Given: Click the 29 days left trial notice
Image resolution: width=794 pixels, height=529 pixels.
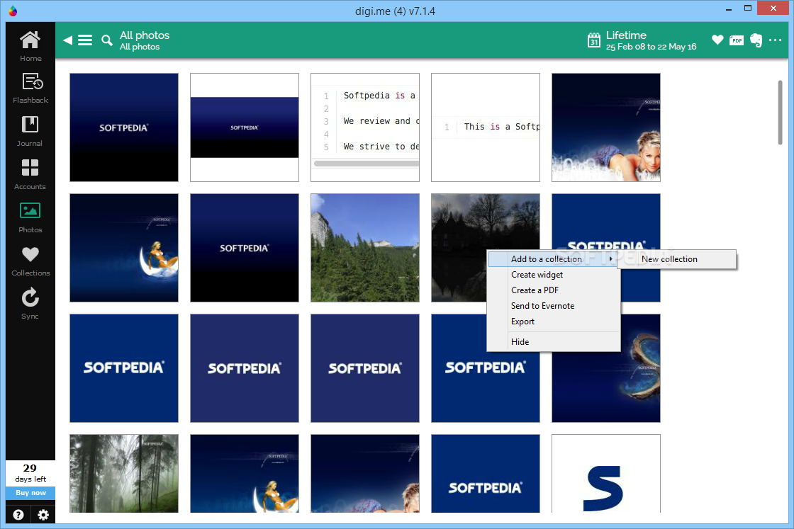Looking at the screenshot, I should coord(30,473).
